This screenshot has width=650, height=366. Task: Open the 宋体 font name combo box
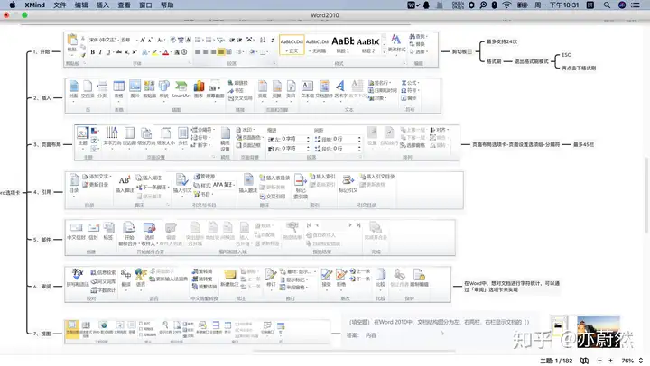coord(104,41)
